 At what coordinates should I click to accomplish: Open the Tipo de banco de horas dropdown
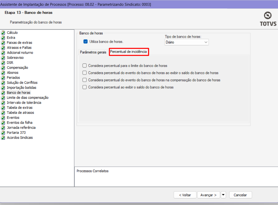click(187, 42)
